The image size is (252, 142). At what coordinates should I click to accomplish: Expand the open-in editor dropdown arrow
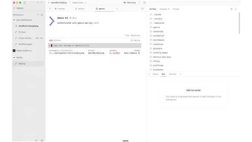[x=139, y=3]
